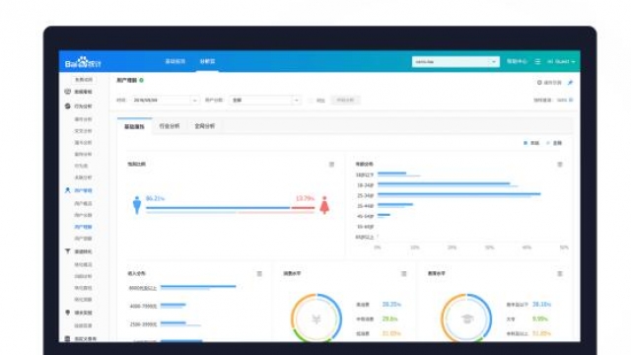Image resolution: width=631 pixels, height=355 pixels.
Task: Switch to the middle tab above the charts
Action: coord(170,126)
